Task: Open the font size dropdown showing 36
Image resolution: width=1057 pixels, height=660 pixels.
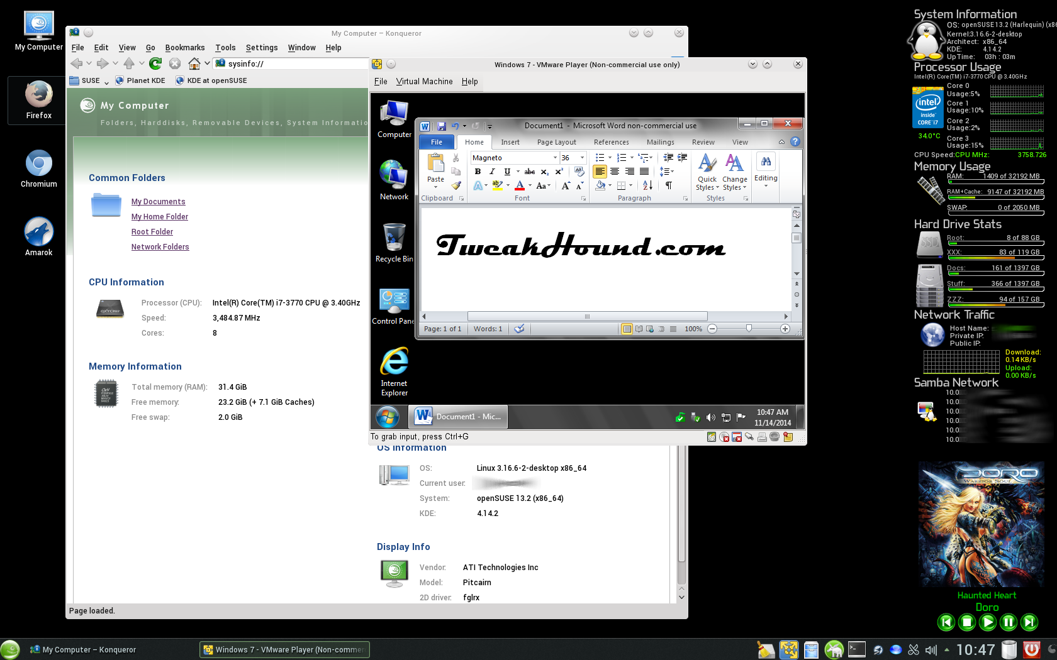Action: (582, 158)
